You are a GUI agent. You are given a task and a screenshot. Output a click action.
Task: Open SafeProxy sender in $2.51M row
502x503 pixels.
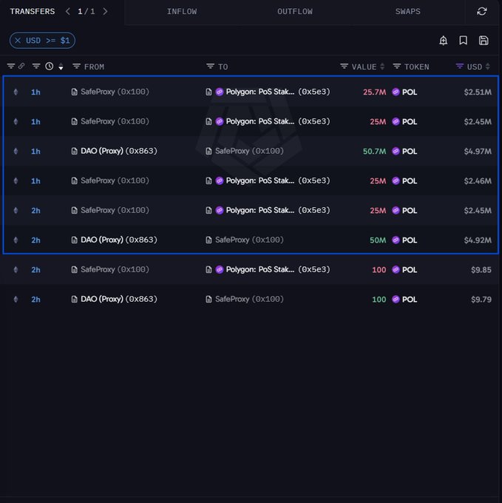tap(115, 92)
